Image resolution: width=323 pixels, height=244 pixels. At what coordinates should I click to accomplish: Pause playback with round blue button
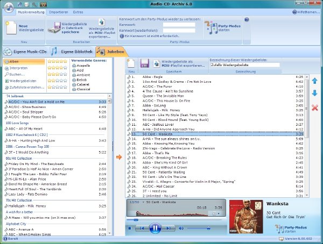click(x=156, y=228)
